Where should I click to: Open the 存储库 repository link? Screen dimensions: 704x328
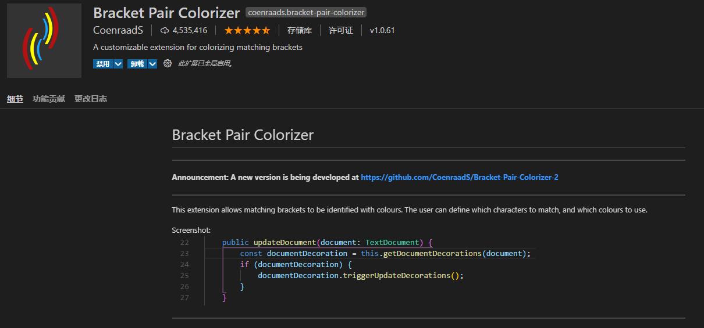pyautogui.click(x=300, y=30)
